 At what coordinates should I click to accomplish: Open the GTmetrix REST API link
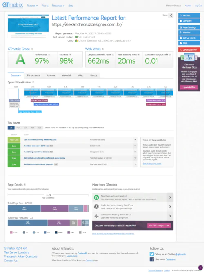click(x=16, y=248)
